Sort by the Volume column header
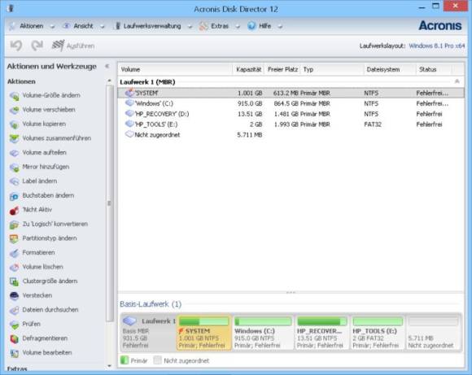 click(175, 69)
